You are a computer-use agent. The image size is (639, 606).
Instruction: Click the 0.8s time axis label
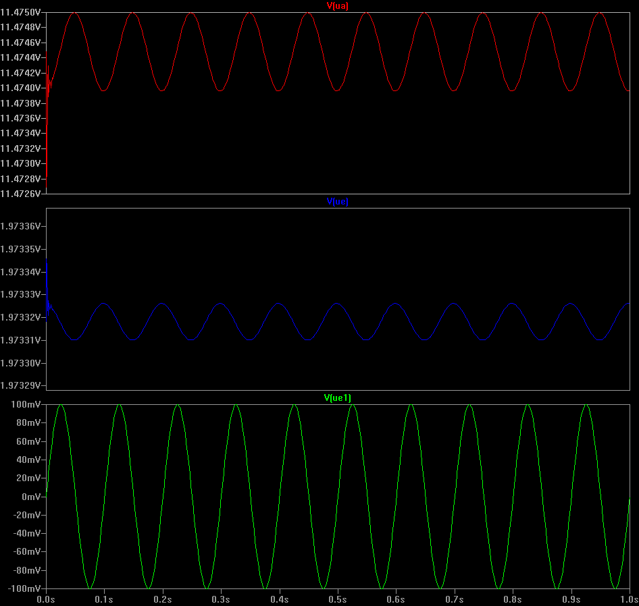coord(512,599)
